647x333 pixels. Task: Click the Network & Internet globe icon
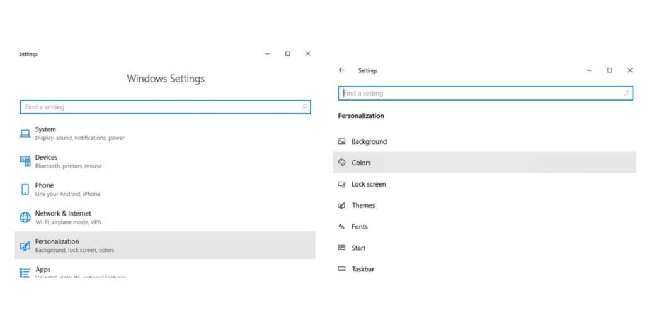pos(25,217)
